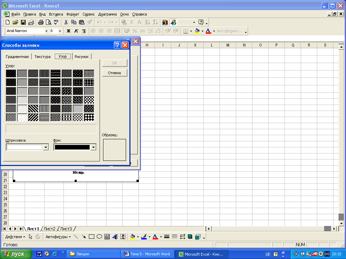Viewport: 346px width, 259px height.
Task: Click the help question mark in dialog title
Action: tap(117, 45)
